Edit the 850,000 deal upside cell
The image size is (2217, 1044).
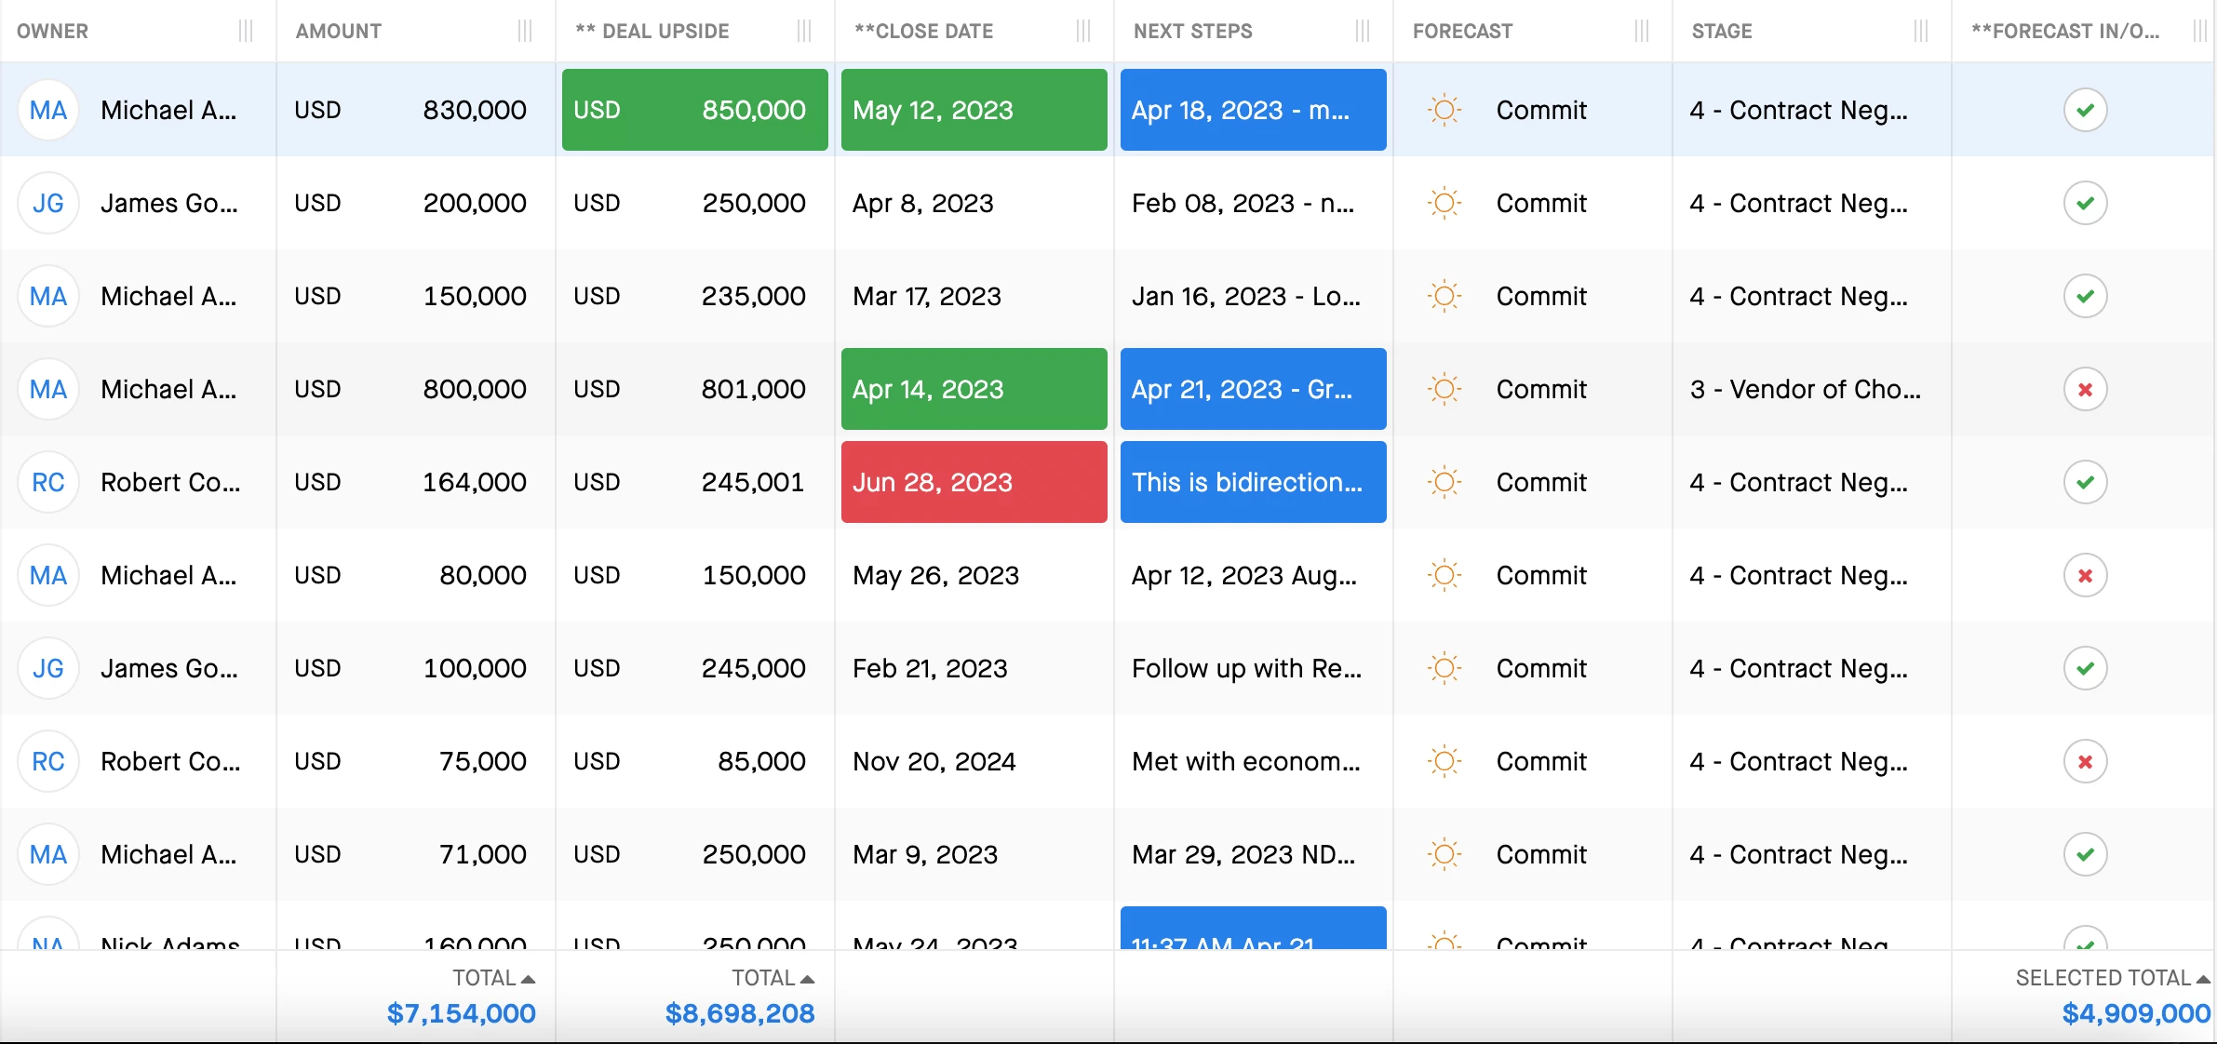[694, 110]
